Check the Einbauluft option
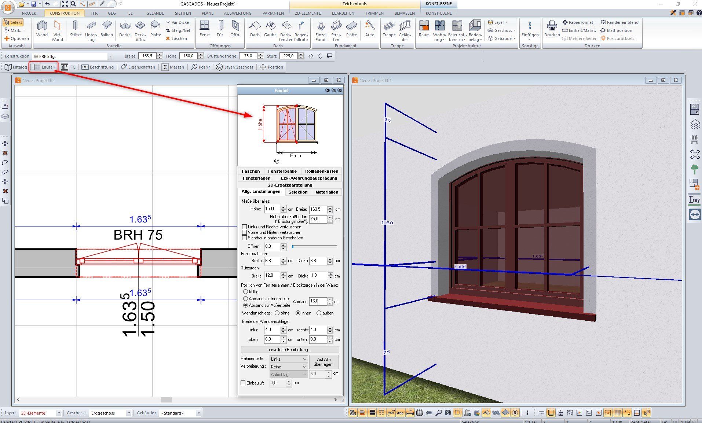The image size is (702, 423). click(243, 383)
